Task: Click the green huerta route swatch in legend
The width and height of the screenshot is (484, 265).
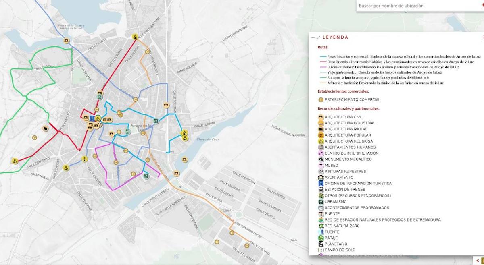Action: pyautogui.click(x=322, y=78)
